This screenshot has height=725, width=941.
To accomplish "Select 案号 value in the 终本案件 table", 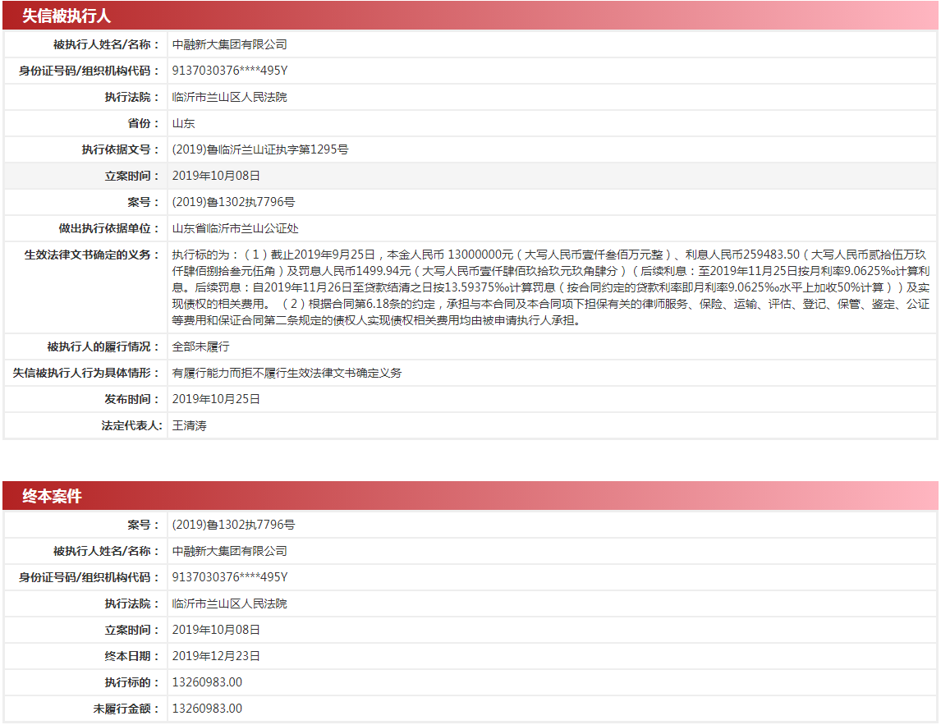I will (233, 525).
